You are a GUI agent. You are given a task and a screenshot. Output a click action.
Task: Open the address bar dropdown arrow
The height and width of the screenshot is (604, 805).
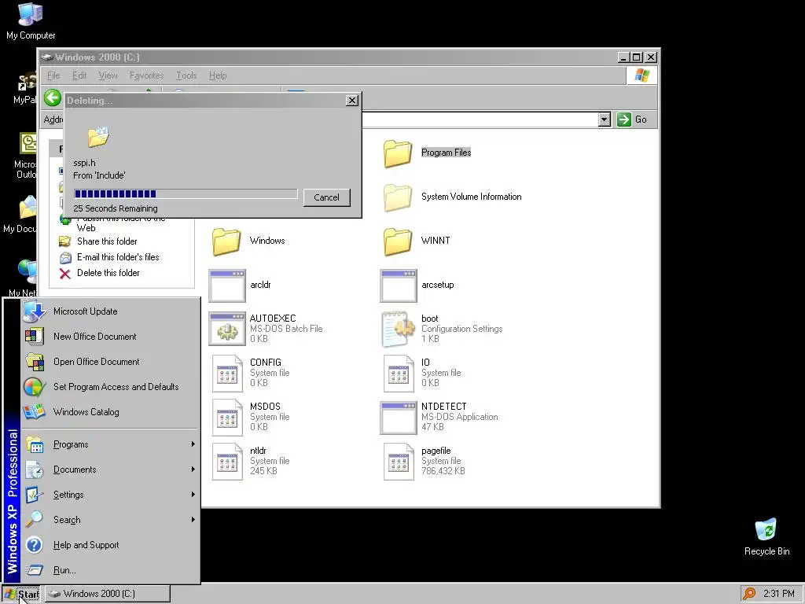[x=605, y=120]
